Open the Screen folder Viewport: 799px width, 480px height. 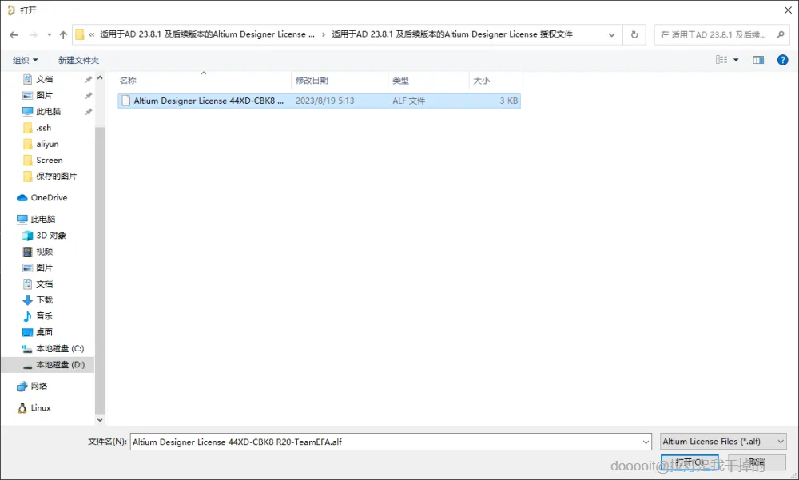tap(50, 160)
